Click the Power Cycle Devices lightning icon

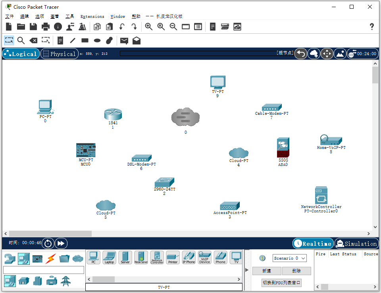point(51,258)
